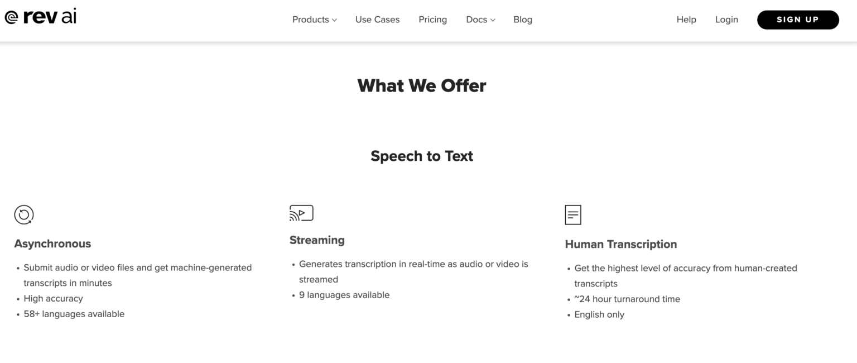Select the Asynchronous circular refresh icon
The height and width of the screenshot is (363, 857).
coord(23,214)
